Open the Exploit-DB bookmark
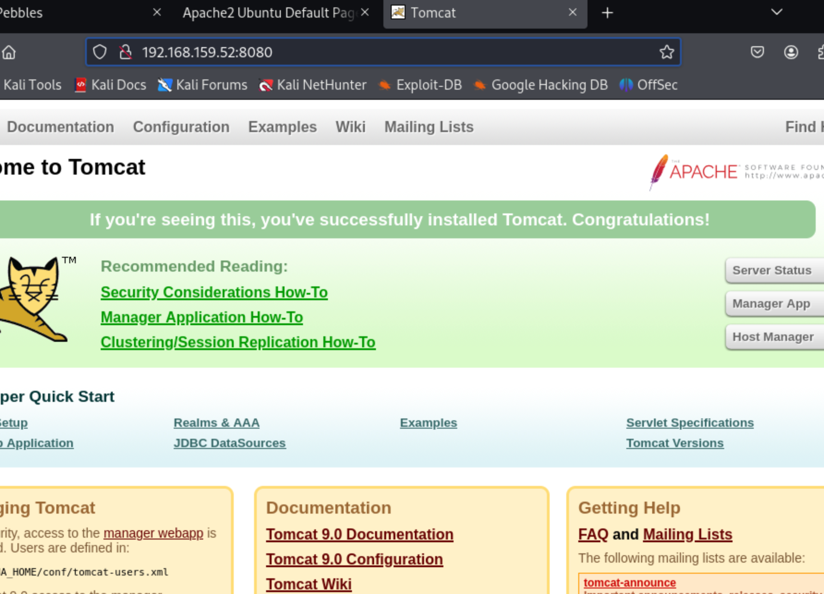 click(x=420, y=85)
